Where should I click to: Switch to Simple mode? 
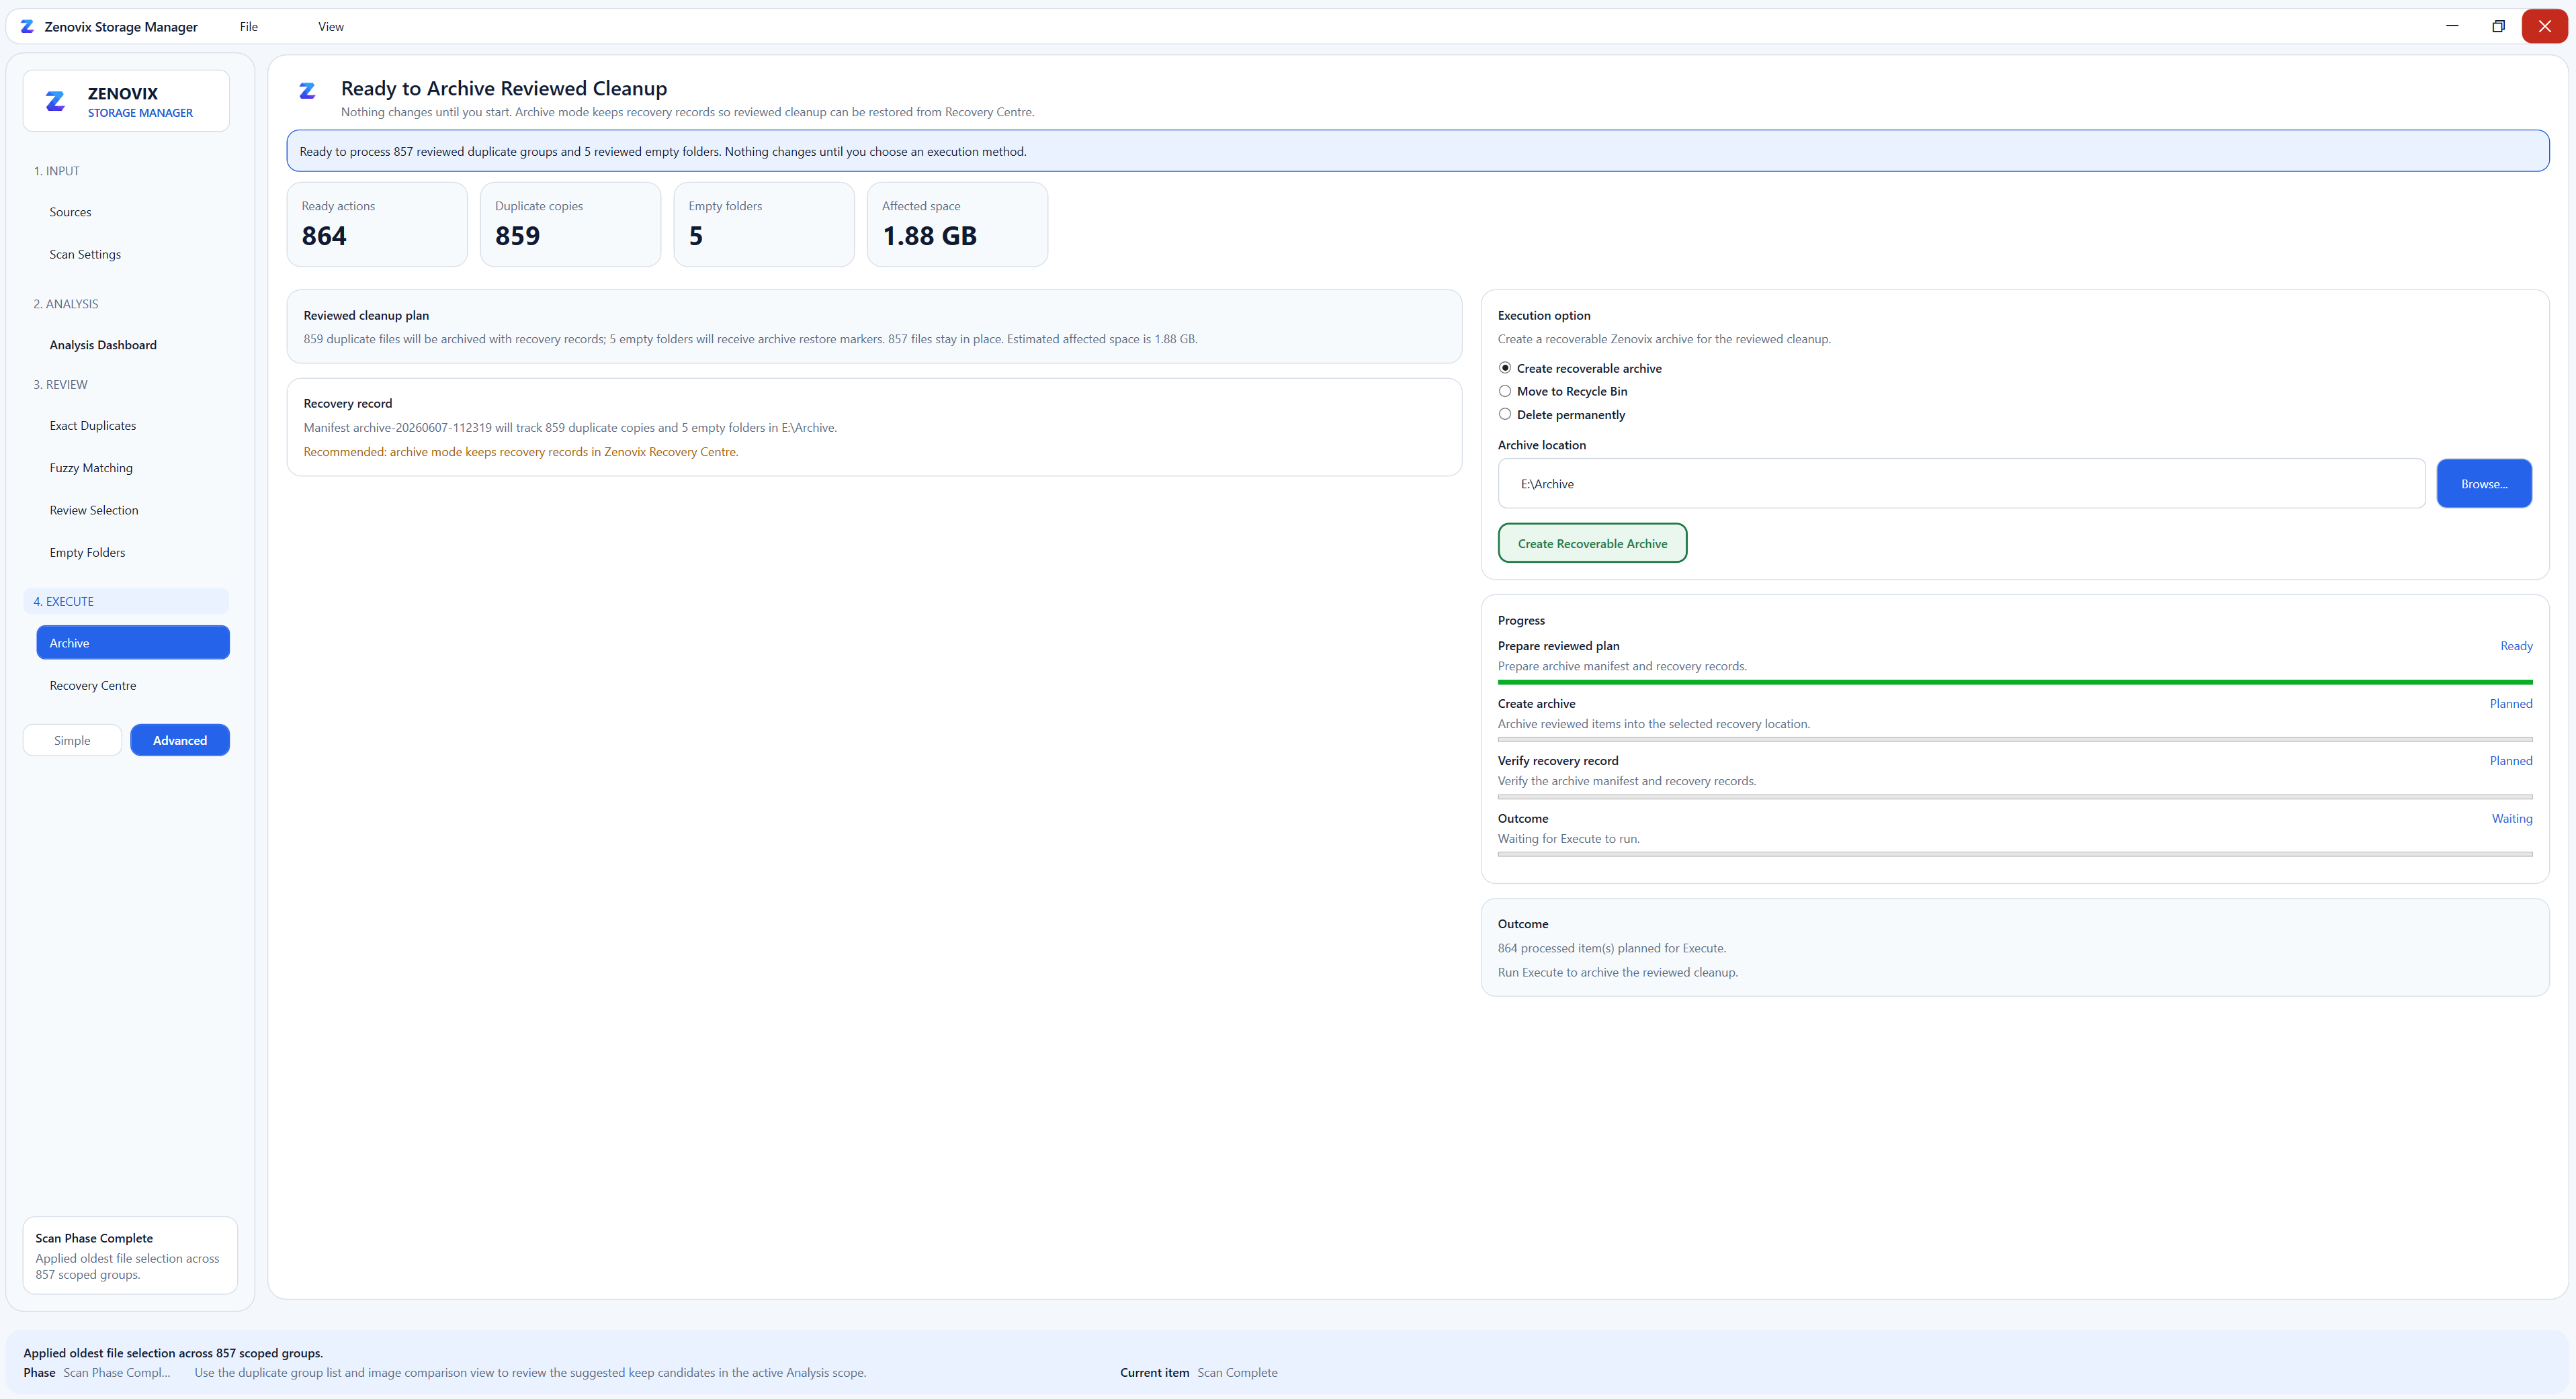click(x=72, y=741)
